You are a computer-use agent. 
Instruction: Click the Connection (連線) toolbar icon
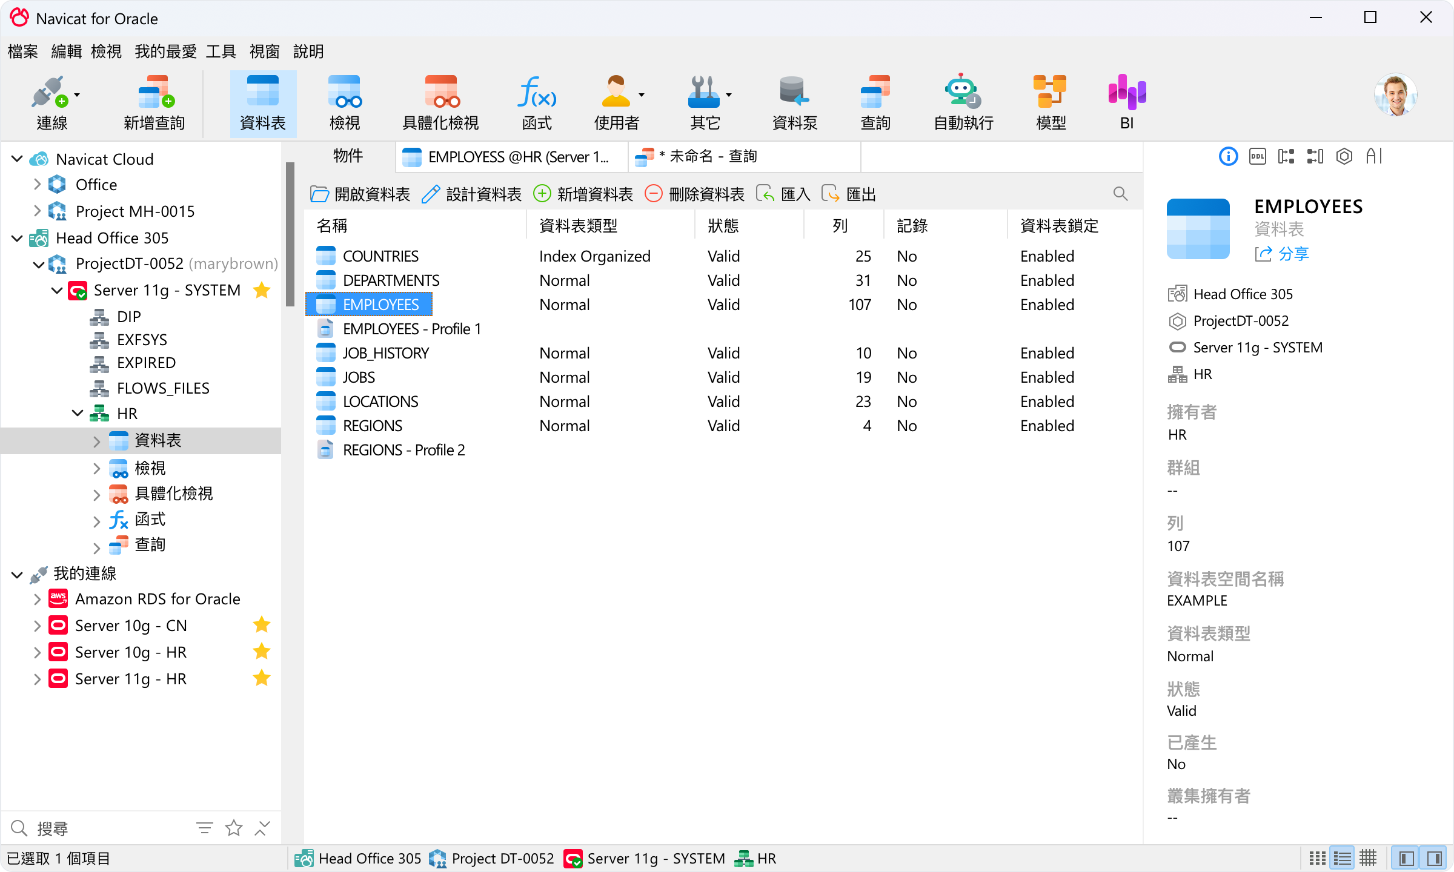(51, 103)
